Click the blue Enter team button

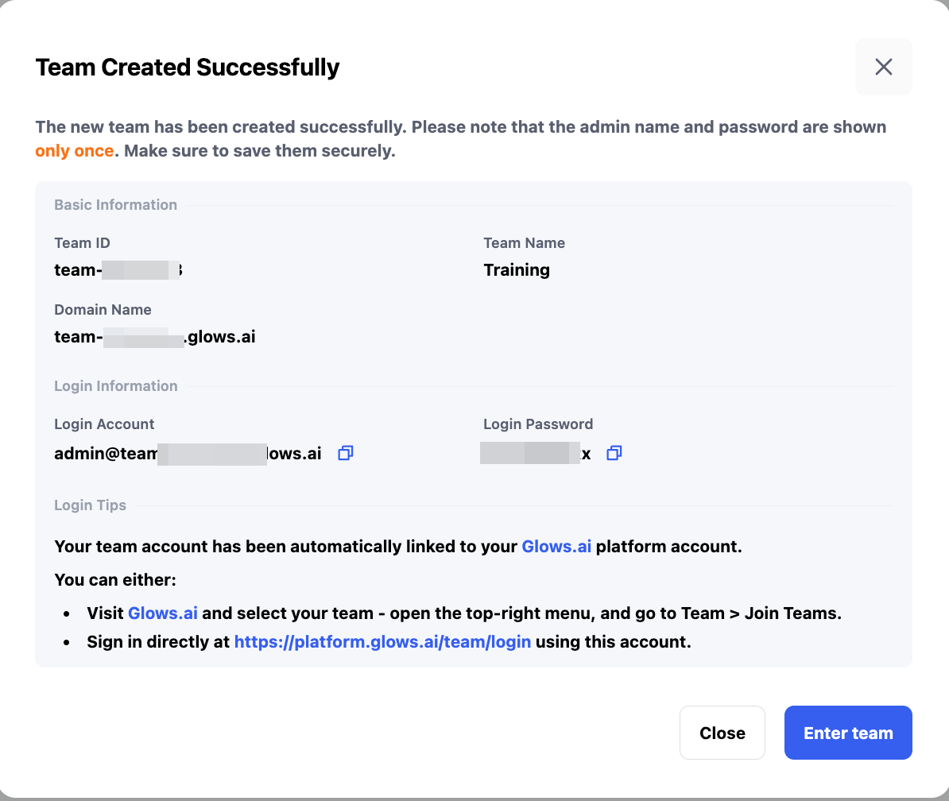coord(847,733)
